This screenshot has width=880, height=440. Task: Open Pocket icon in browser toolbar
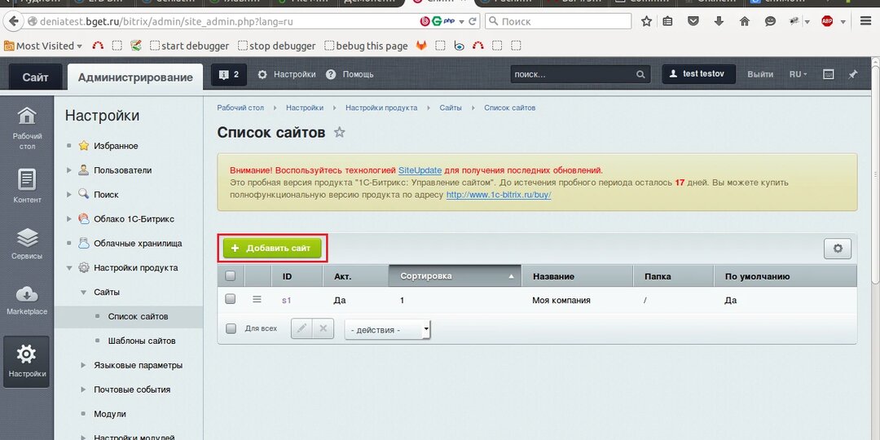pos(693,21)
